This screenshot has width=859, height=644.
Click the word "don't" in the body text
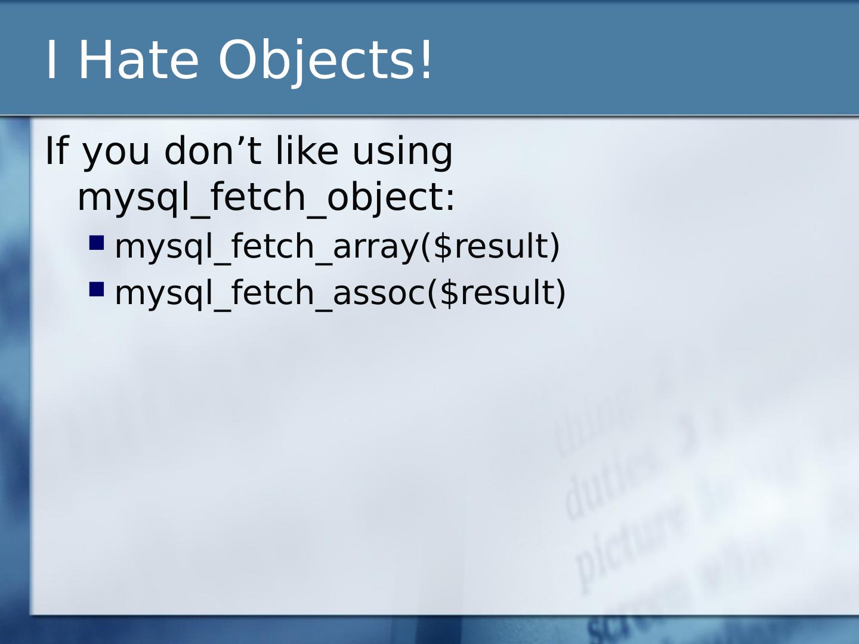213,151
